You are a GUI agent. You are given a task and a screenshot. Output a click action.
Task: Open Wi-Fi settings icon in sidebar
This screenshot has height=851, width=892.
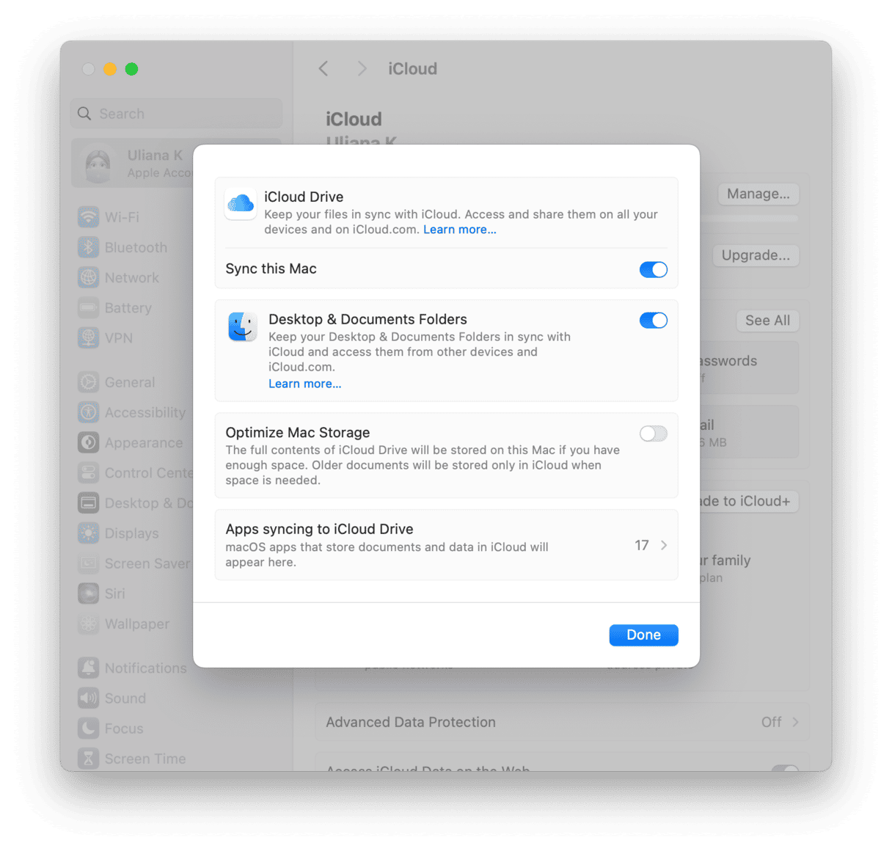coord(89,217)
